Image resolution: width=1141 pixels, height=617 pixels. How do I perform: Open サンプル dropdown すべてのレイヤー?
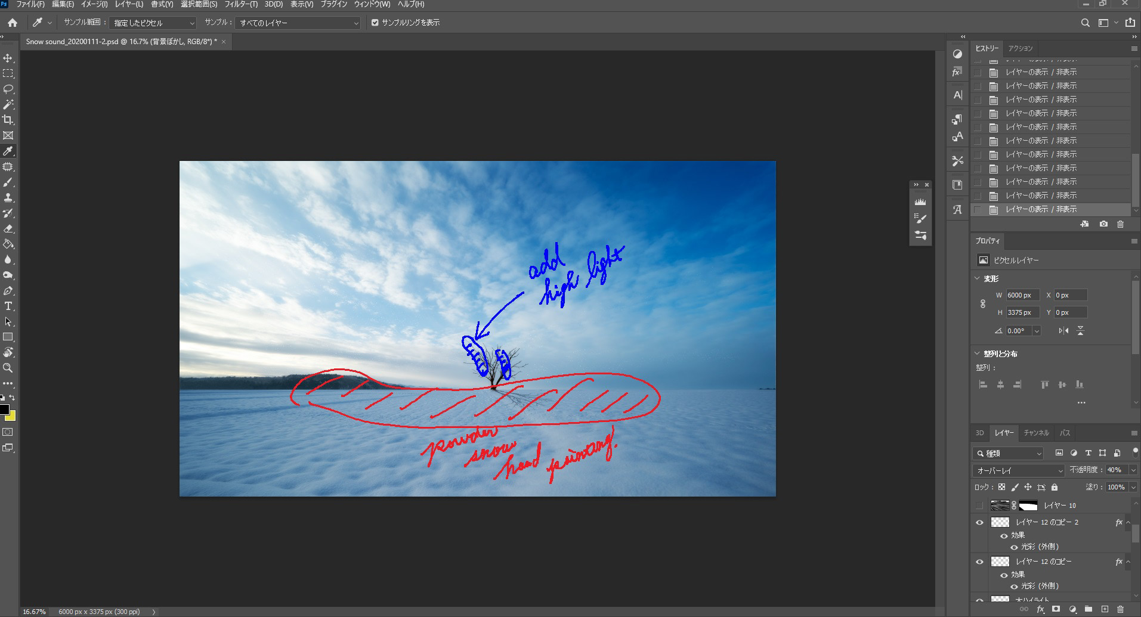[x=298, y=23]
